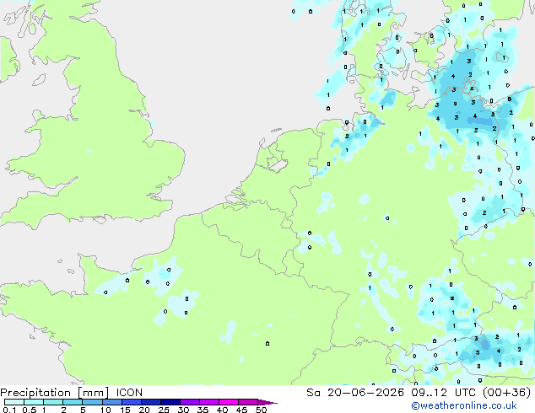Image resolution: width=535 pixels, height=413 pixels.
Task: Click the 1–2 mm legend color swatch
Action: point(53,402)
